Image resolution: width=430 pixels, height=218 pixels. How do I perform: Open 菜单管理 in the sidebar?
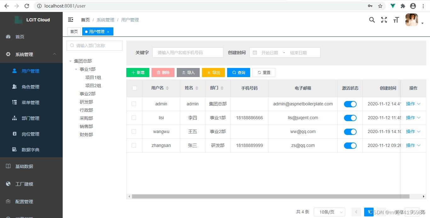coord(29,102)
